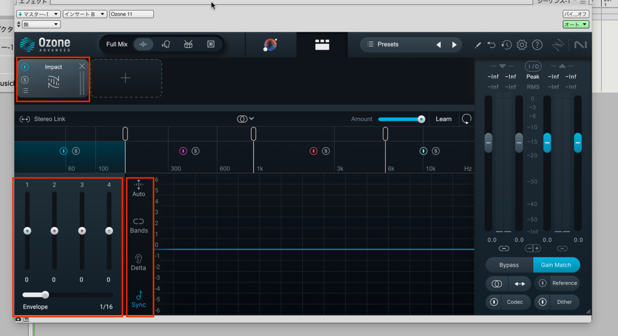Toggle Impact module power button

[x=25, y=67]
